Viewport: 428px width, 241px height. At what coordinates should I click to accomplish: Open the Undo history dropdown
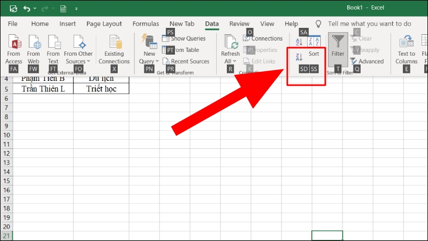click(35, 9)
